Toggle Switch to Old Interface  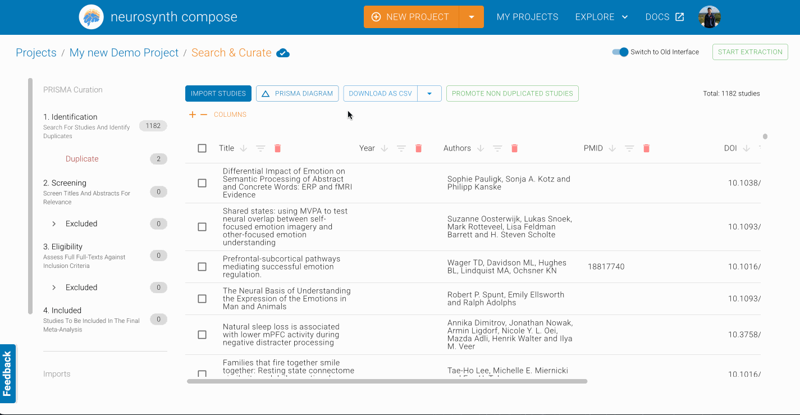click(620, 52)
